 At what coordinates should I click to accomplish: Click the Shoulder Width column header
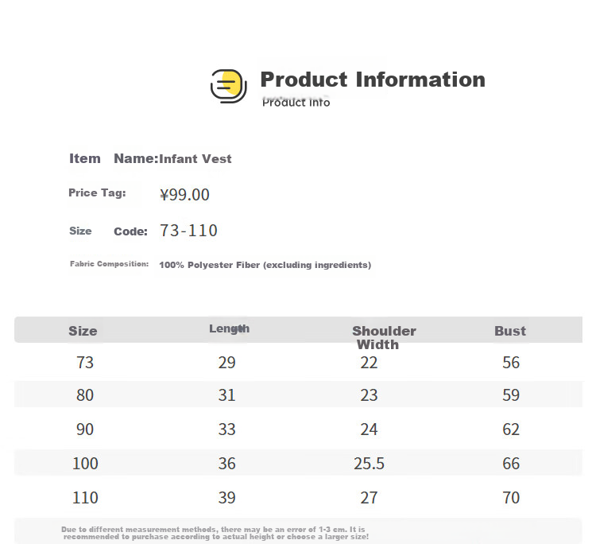point(384,337)
